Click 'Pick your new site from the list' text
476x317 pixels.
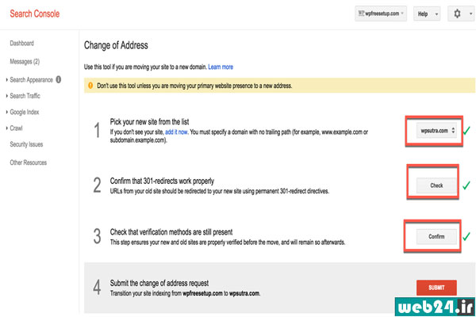pos(149,121)
